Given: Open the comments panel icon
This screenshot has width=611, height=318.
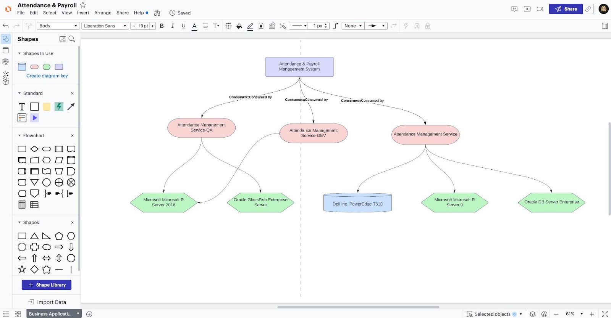Looking at the screenshot, I should [x=514, y=9].
